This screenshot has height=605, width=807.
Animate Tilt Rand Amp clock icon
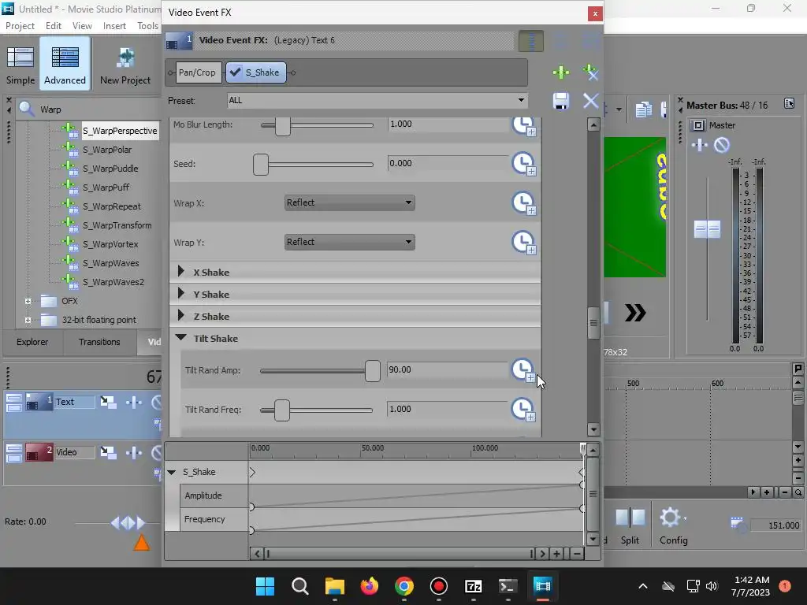coord(523,370)
